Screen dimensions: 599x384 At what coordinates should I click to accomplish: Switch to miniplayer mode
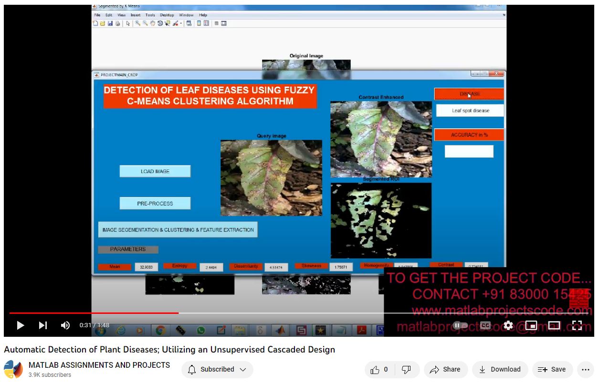click(x=531, y=325)
